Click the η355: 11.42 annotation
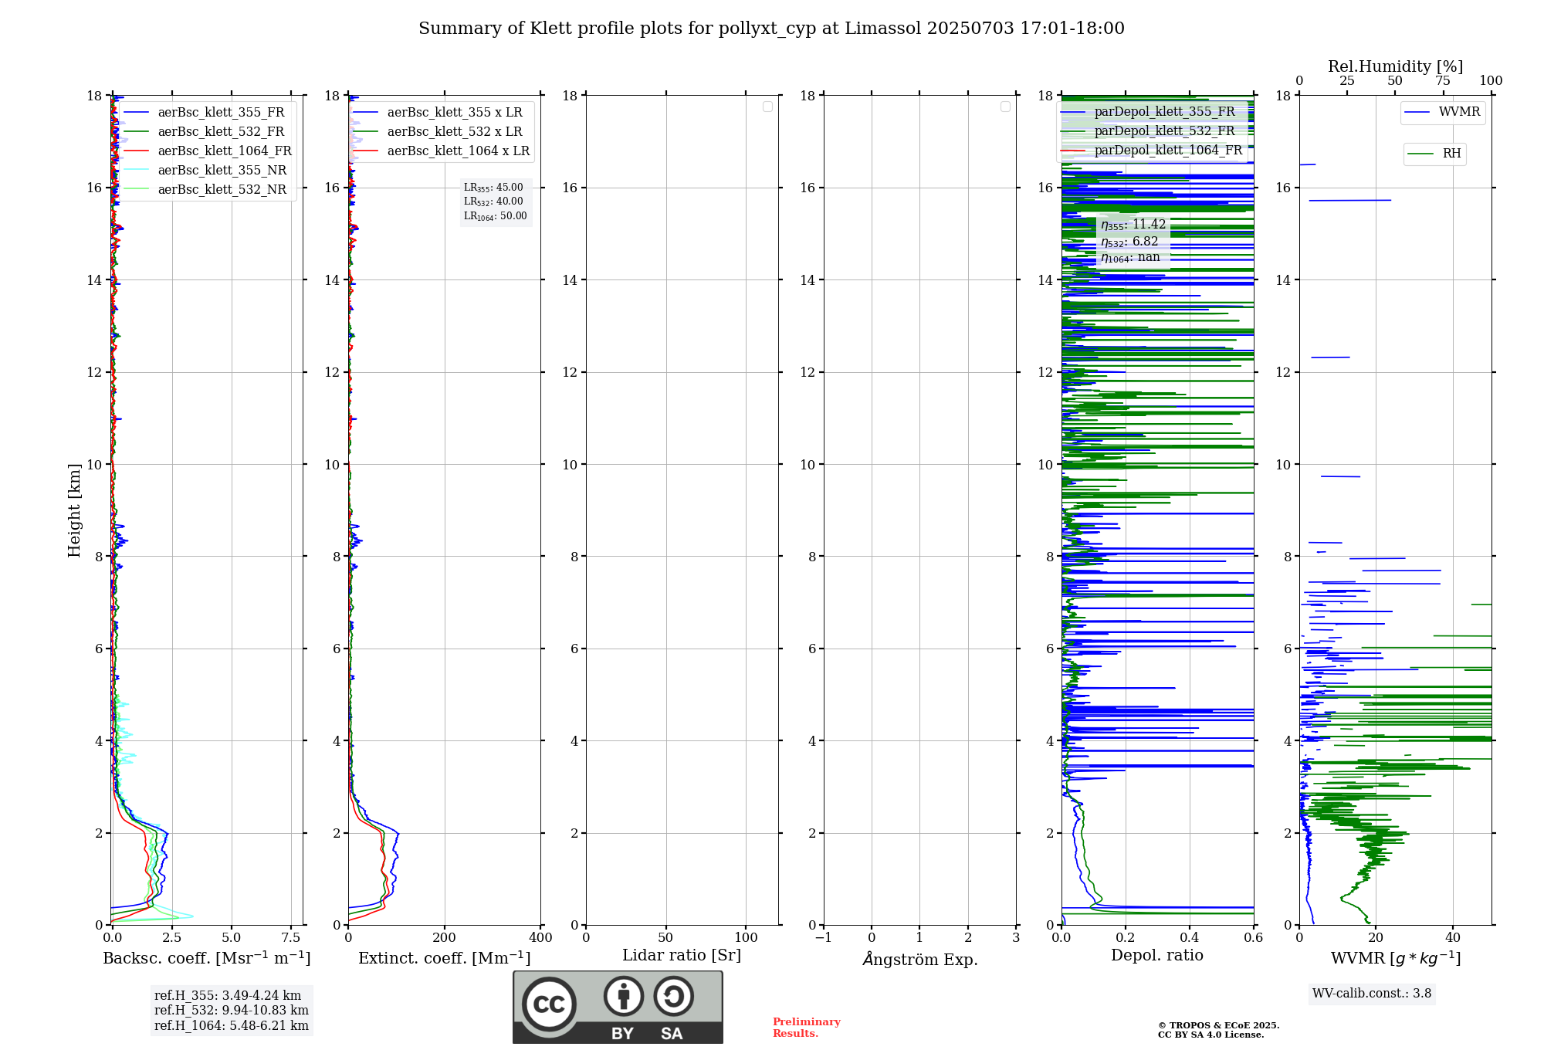Screen dimensions: 1544x1050 (x=1133, y=225)
